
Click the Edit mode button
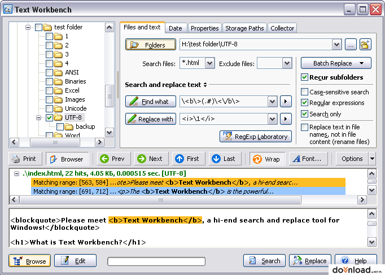[x=75, y=261]
